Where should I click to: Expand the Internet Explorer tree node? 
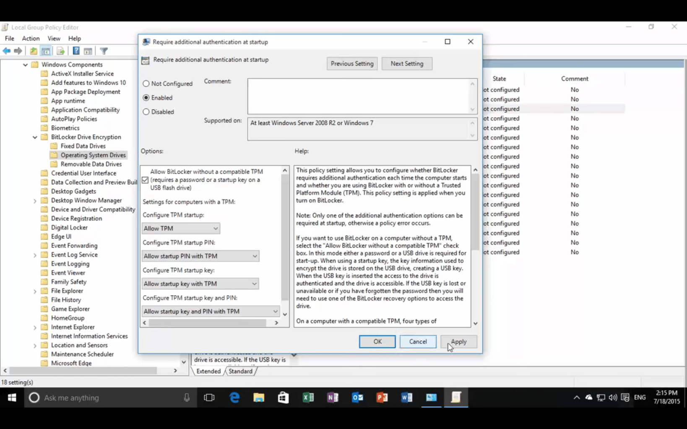pos(35,327)
